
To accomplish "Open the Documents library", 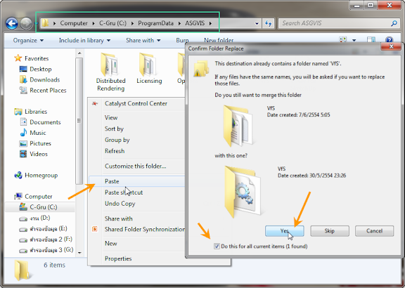I will coord(45,122).
